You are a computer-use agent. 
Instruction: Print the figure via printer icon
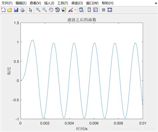pos(22,10)
